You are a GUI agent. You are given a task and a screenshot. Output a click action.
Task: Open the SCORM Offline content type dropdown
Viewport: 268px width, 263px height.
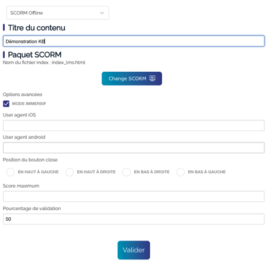[58, 13]
